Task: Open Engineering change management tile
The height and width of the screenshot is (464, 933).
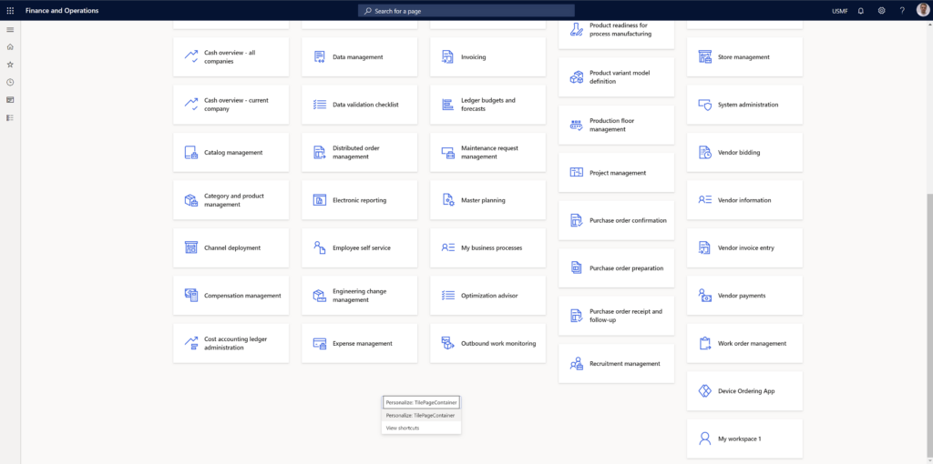Action: 359,296
